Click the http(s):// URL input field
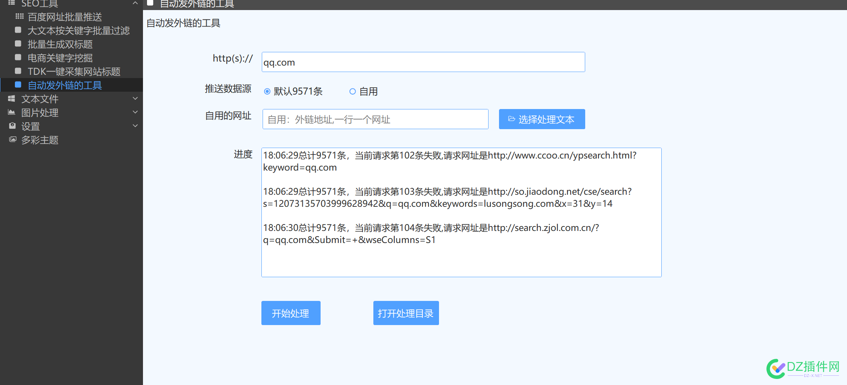 click(x=423, y=62)
